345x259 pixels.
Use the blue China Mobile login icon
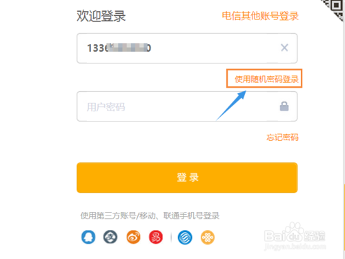point(185,237)
